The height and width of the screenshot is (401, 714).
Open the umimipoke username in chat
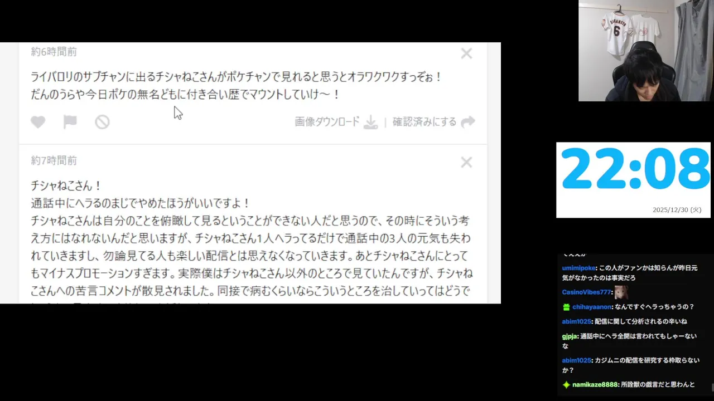pos(579,268)
